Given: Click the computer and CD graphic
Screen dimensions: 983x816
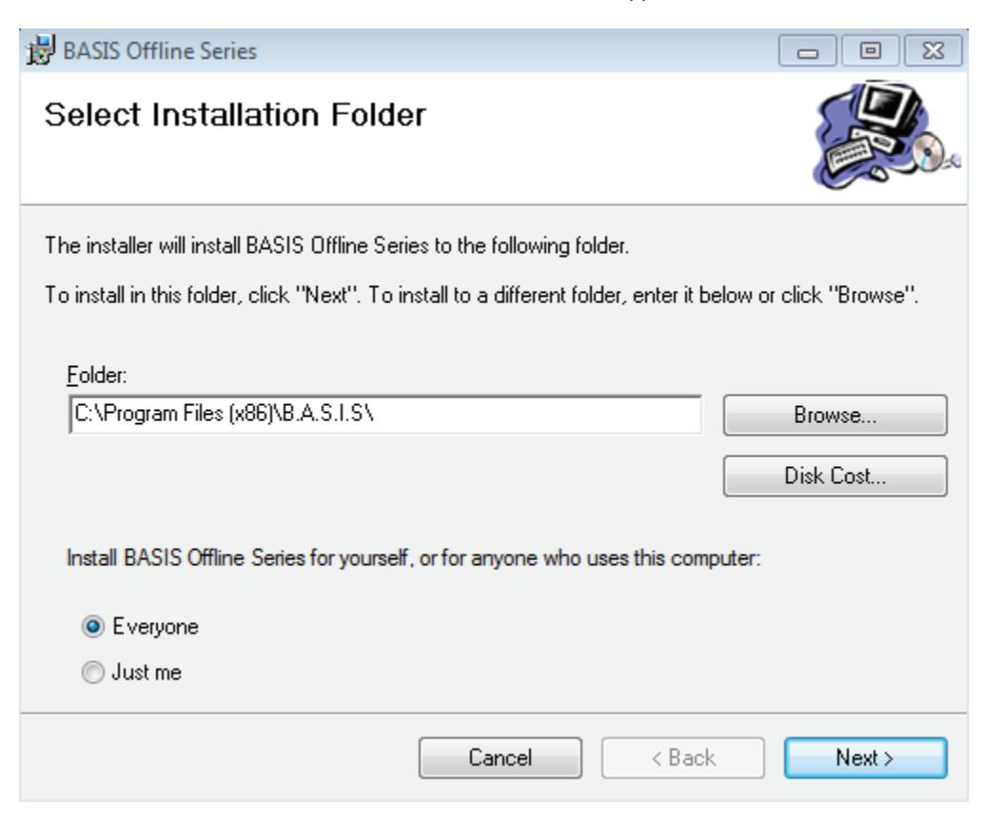Looking at the screenshot, I should click(x=887, y=134).
